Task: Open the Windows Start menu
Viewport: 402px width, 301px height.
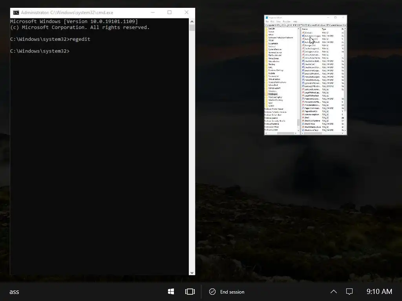Action: pyautogui.click(x=171, y=292)
